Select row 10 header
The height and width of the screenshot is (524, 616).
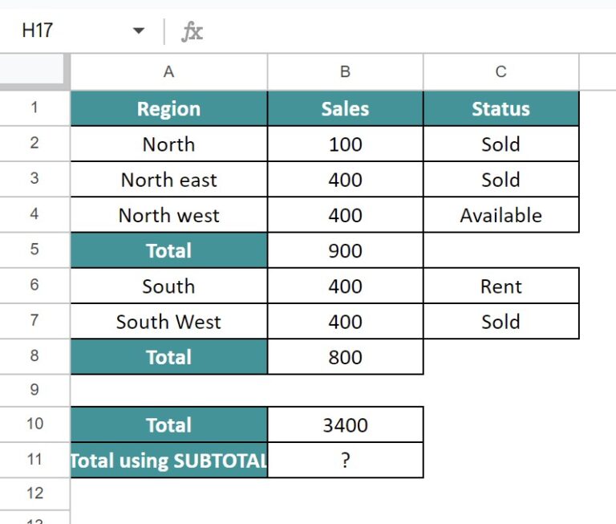tap(34, 424)
